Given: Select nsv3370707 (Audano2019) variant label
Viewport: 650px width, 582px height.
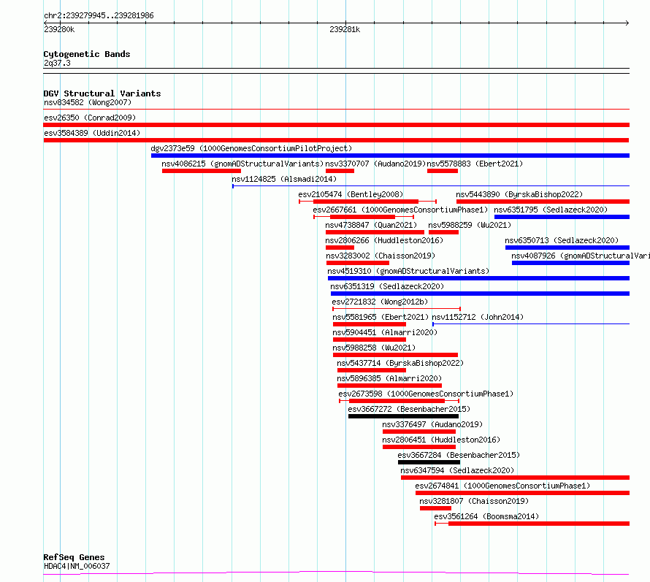Looking at the screenshot, I should [375, 164].
